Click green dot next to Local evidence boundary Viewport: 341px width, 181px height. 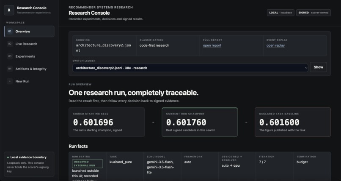coord(8,157)
